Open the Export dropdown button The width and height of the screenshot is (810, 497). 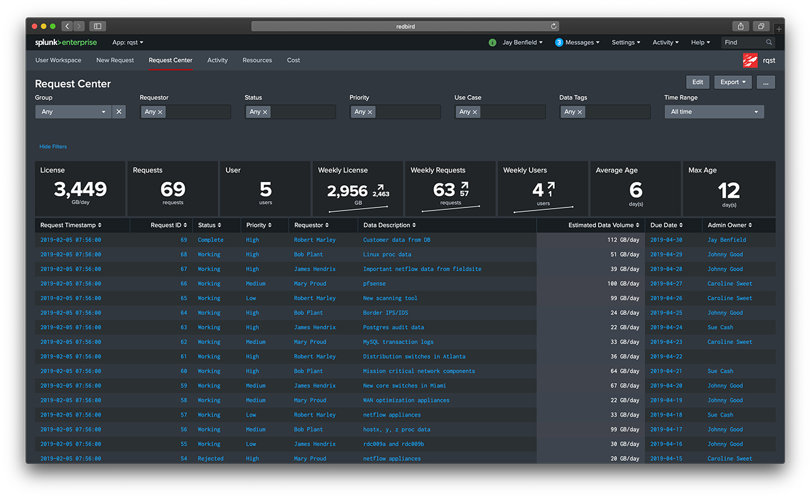click(733, 82)
